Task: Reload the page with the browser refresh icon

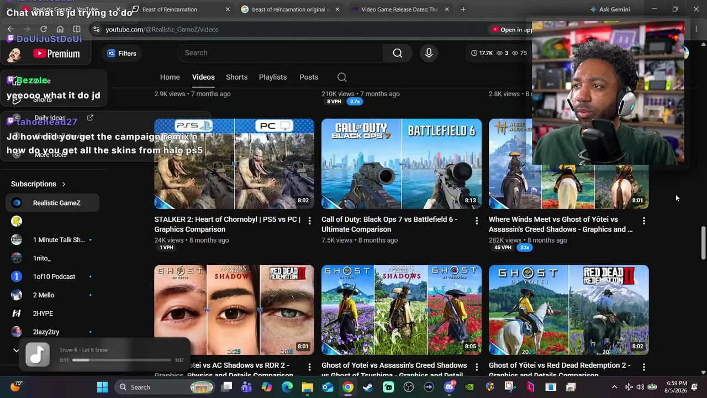Action: point(44,29)
